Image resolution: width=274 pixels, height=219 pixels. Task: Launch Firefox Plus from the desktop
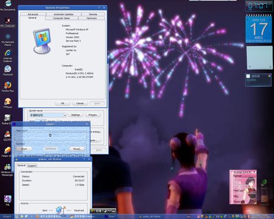pyautogui.click(x=8, y=86)
